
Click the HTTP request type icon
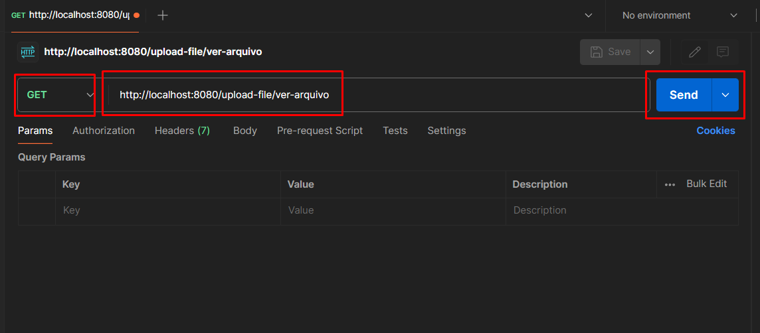(28, 52)
